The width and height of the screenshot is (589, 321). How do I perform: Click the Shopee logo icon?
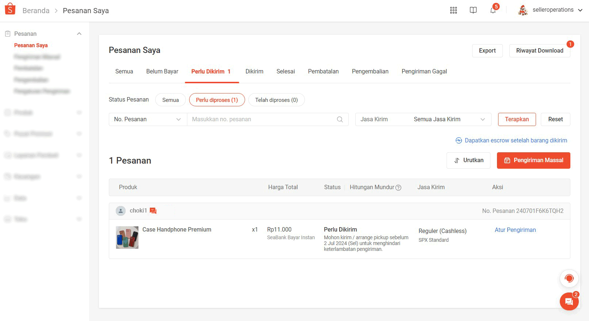click(x=10, y=9)
